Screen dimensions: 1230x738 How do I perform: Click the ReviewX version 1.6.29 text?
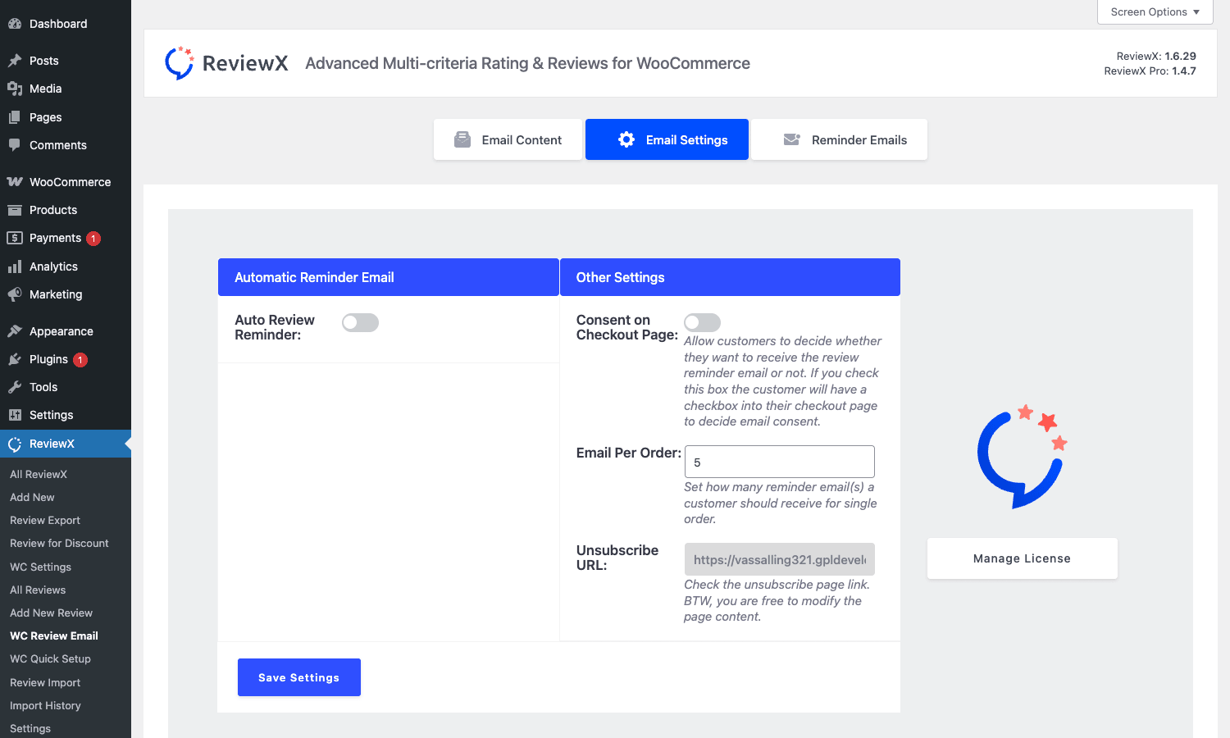(1156, 56)
